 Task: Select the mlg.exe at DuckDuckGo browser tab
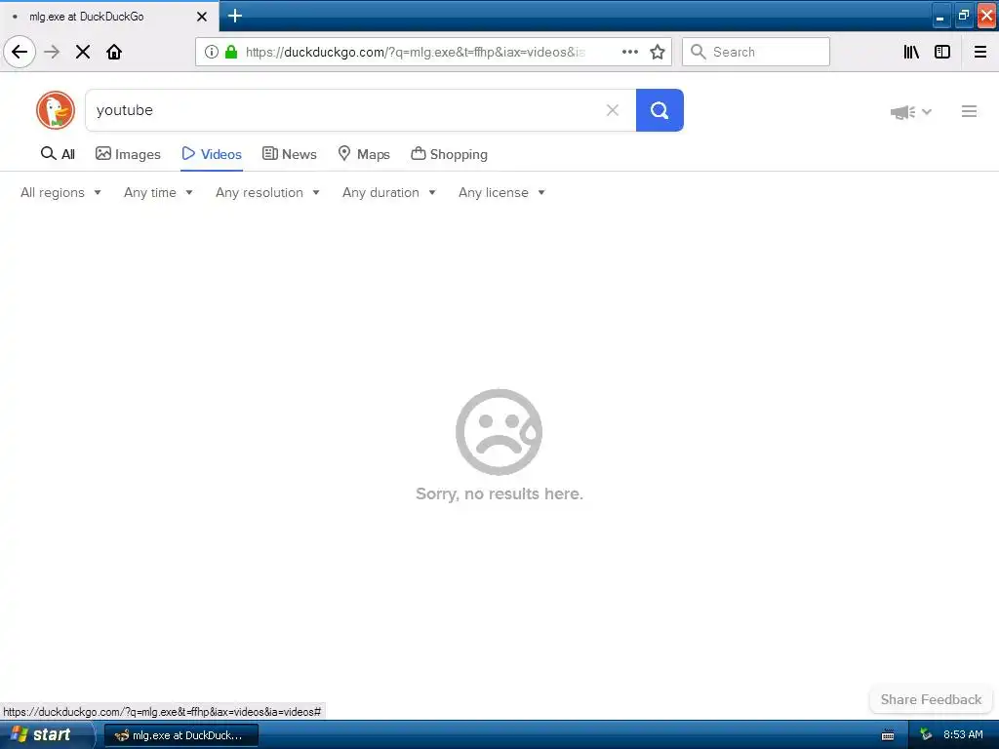[x=108, y=17]
